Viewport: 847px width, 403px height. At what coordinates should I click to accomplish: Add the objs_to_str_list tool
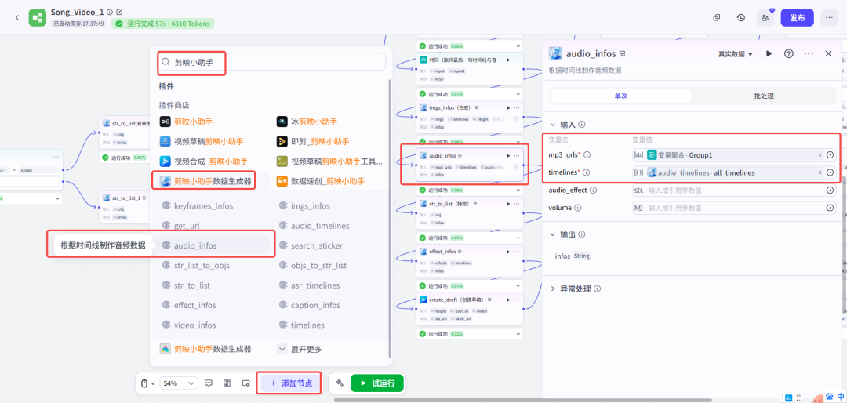click(318, 265)
